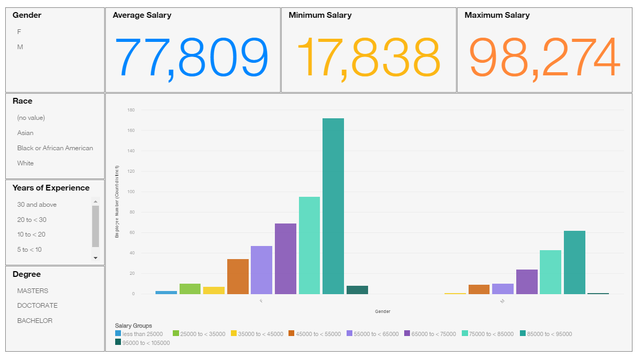644x358 pixels.
Task: Click the Maximum Salary value 98,274
Action: pos(545,57)
